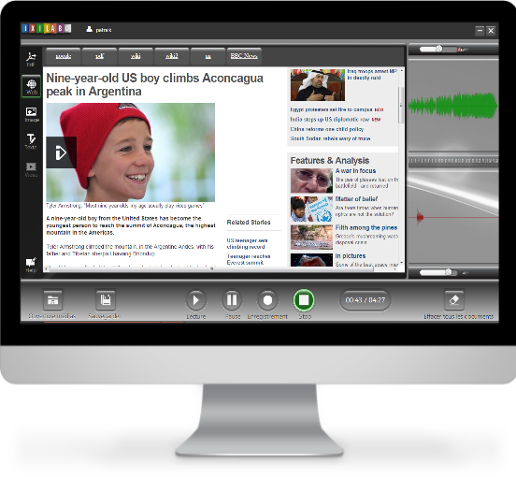Open the Pdf panel in sidebar
516x477 pixels.
pyautogui.click(x=31, y=59)
